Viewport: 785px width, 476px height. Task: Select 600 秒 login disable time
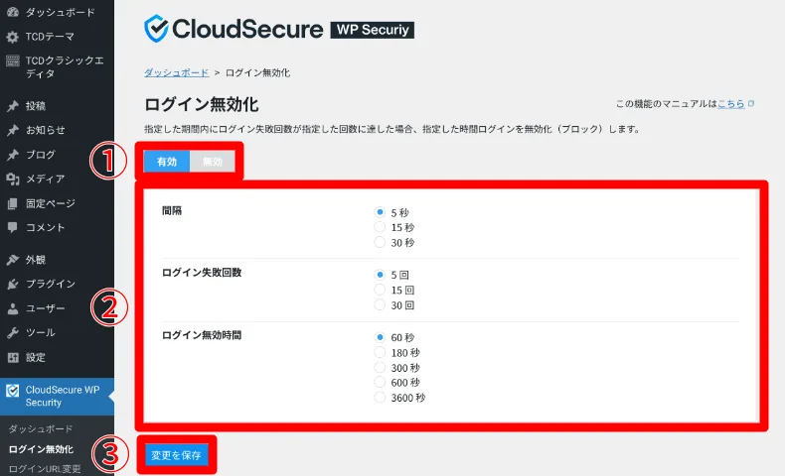click(380, 383)
